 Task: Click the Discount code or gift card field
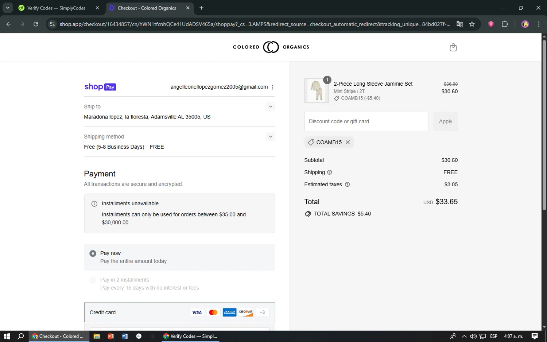tap(366, 121)
